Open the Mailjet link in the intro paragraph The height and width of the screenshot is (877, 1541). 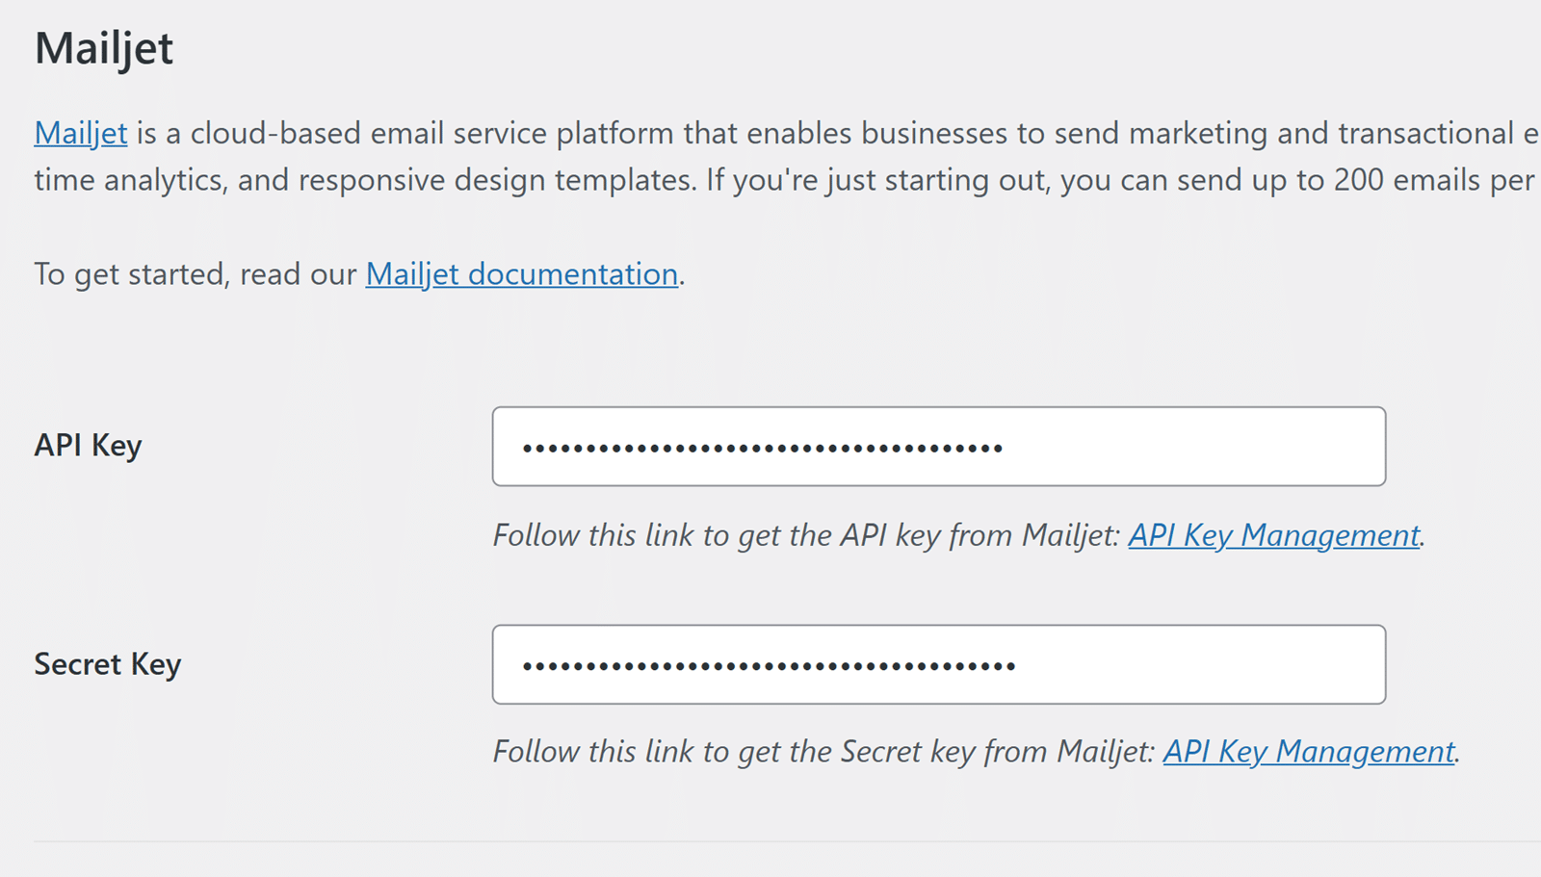pos(80,133)
